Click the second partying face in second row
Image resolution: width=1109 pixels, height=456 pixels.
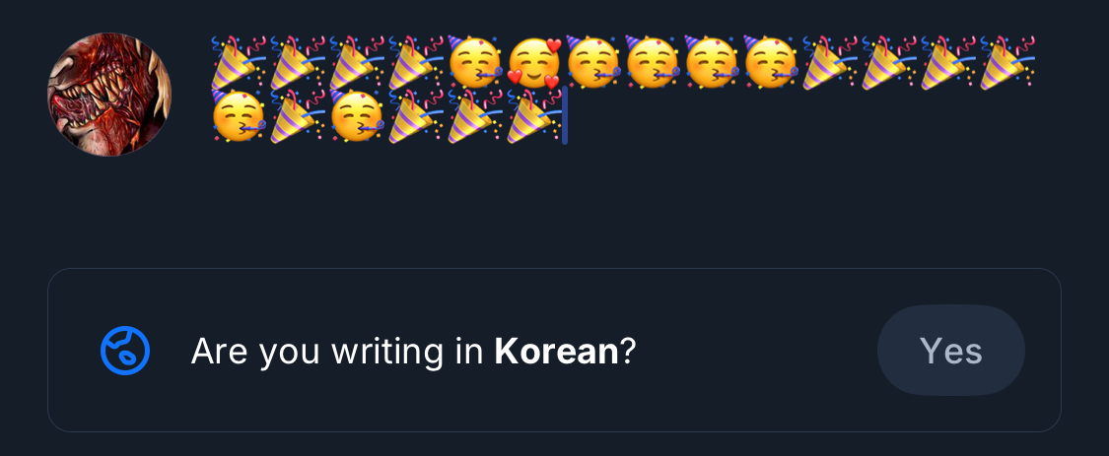coord(357,115)
